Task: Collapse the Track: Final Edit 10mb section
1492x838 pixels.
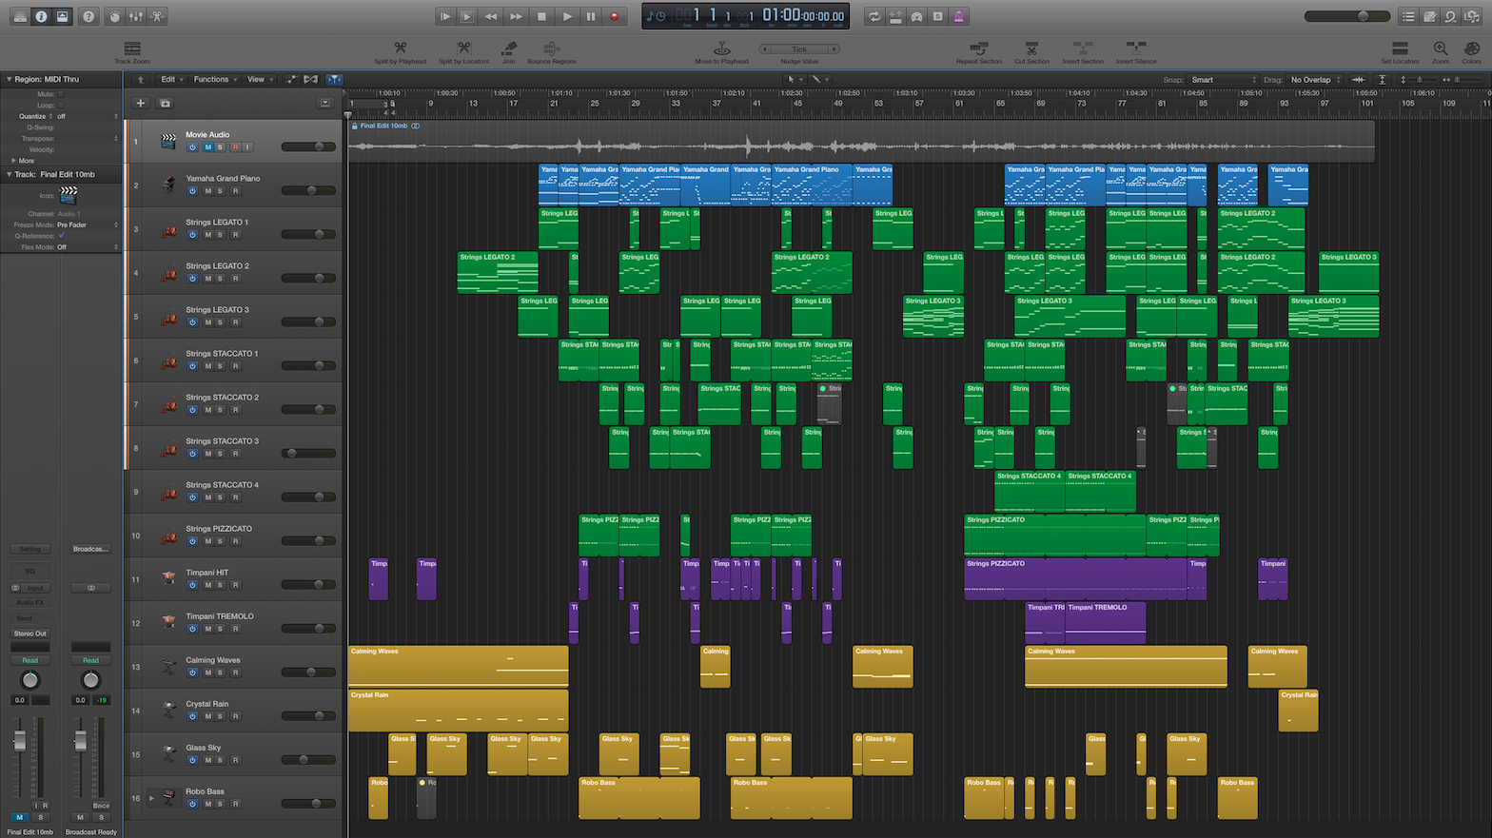Action: point(9,174)
